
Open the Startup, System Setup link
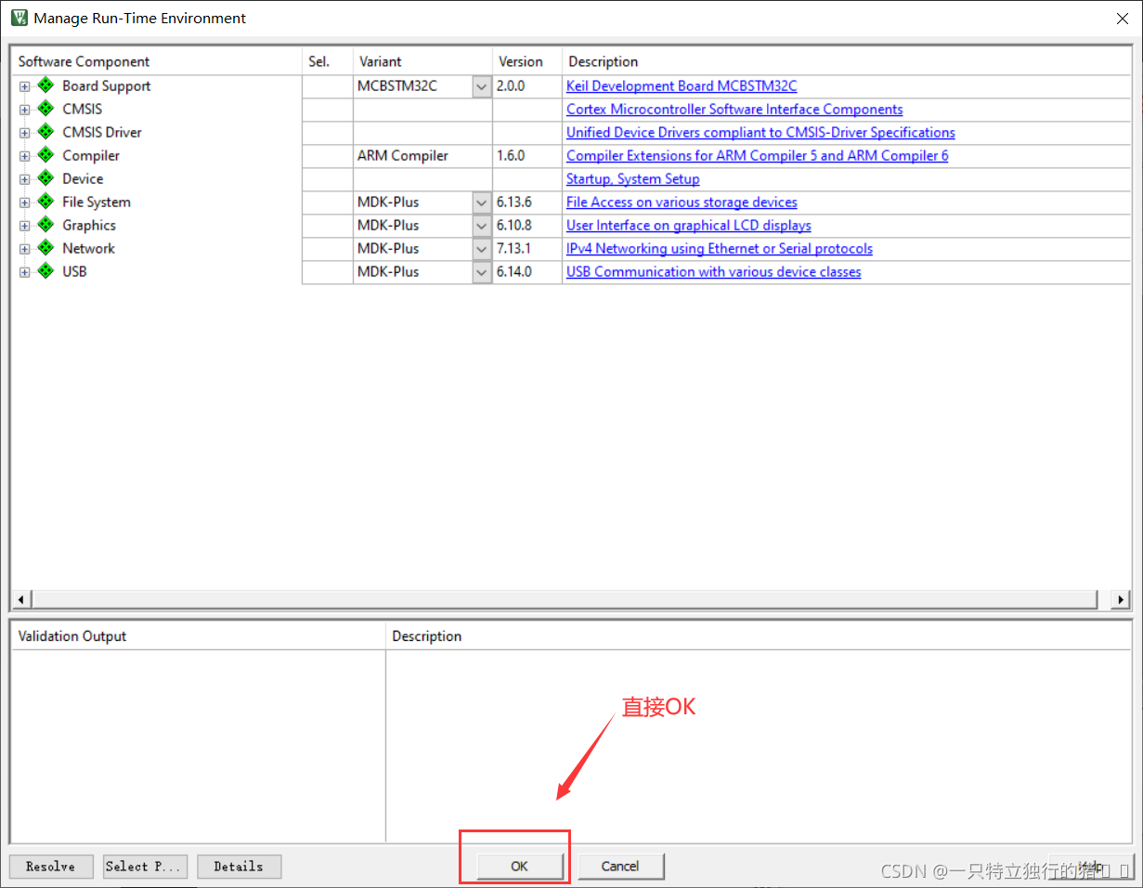coord(633,178)
